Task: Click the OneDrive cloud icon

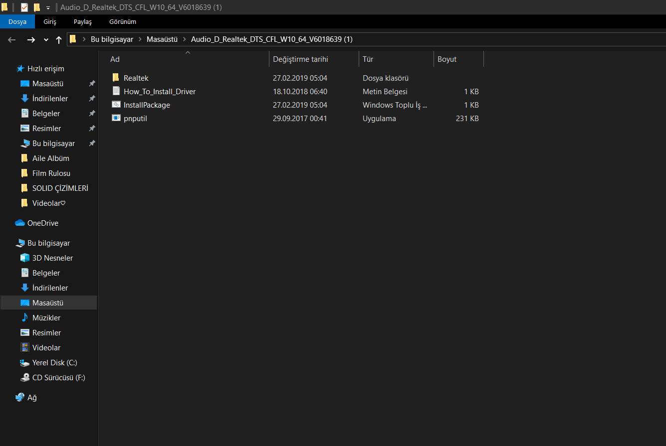Action: click(x=20, y=223)
